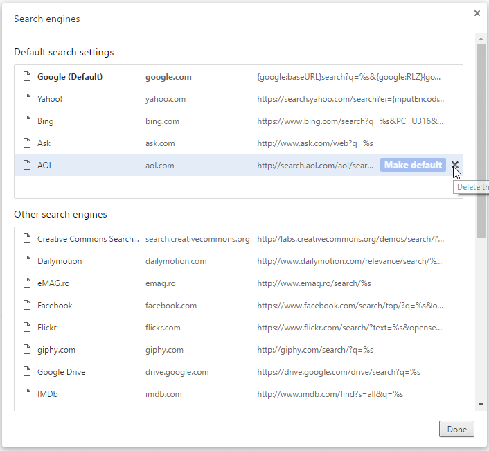
Task: Click the www.ask.com/web URL
Action: (x=315, y=143)
